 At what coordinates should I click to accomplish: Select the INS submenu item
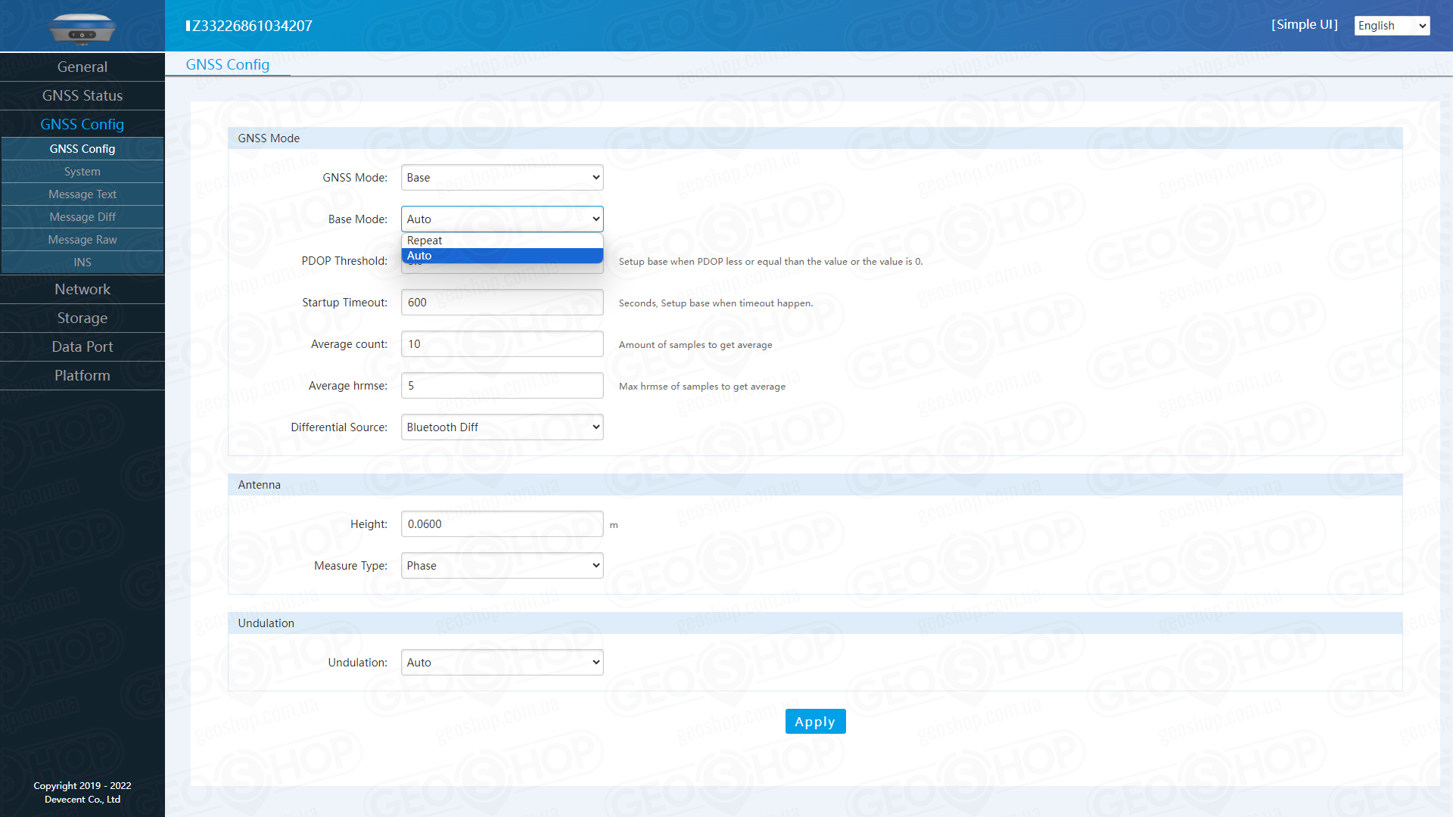(82, 262)
